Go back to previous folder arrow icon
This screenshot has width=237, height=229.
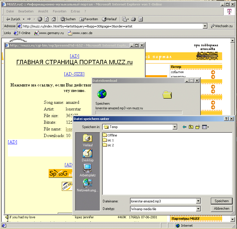(x=184, y=127)
